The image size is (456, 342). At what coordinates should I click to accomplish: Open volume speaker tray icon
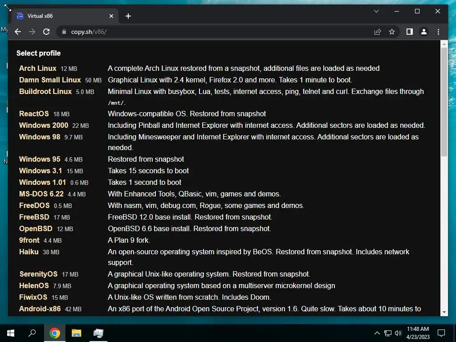[x=398, y=333]
